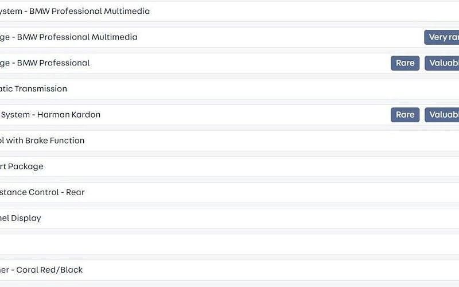Click Valuable badge on BMW Professional row
459x287 pixels.
442,63
